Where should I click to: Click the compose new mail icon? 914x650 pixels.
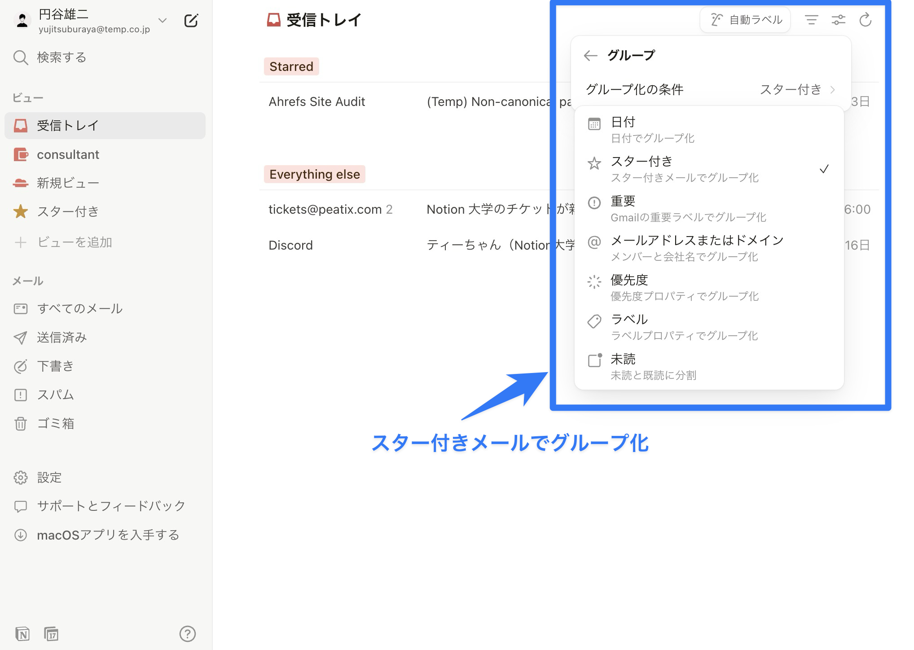(191, 21)
